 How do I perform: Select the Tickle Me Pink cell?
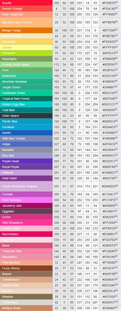(x=26, y=251)
